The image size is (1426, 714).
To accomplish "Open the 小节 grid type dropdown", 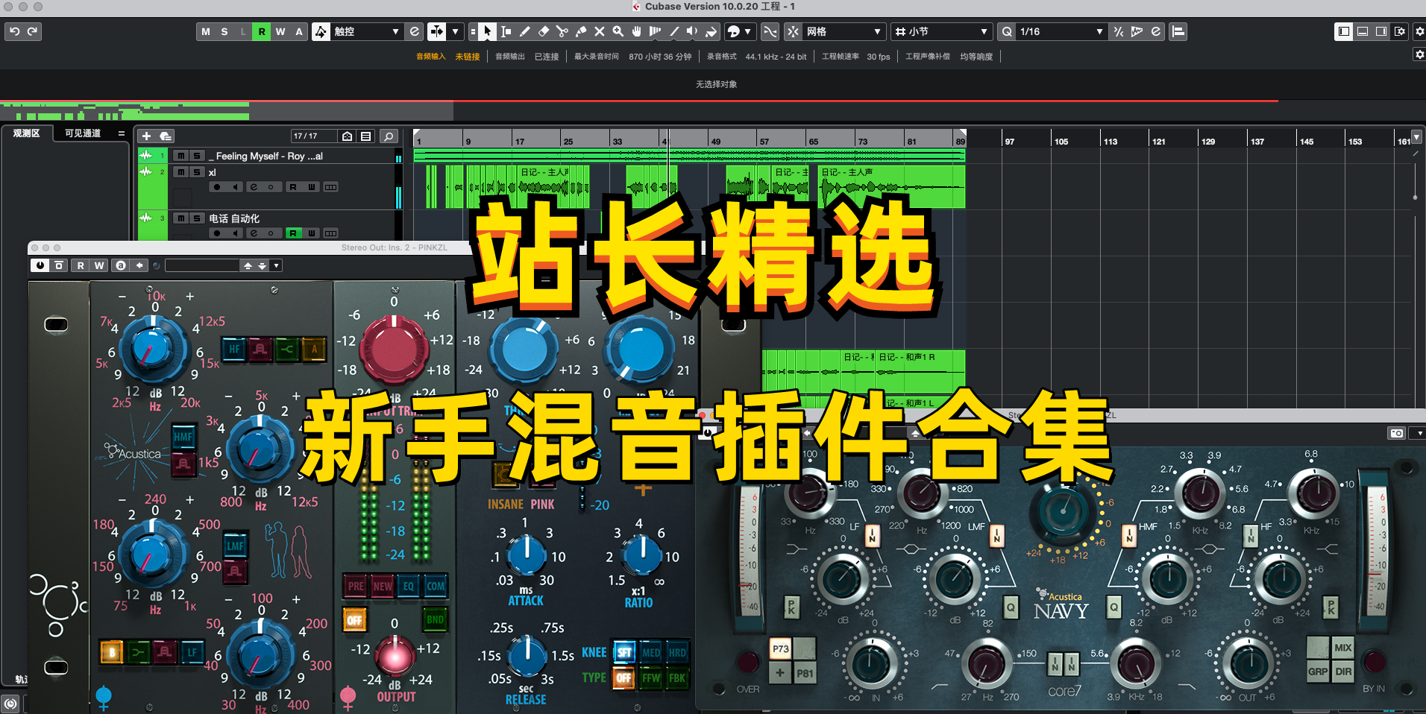I will pos(941,31).
